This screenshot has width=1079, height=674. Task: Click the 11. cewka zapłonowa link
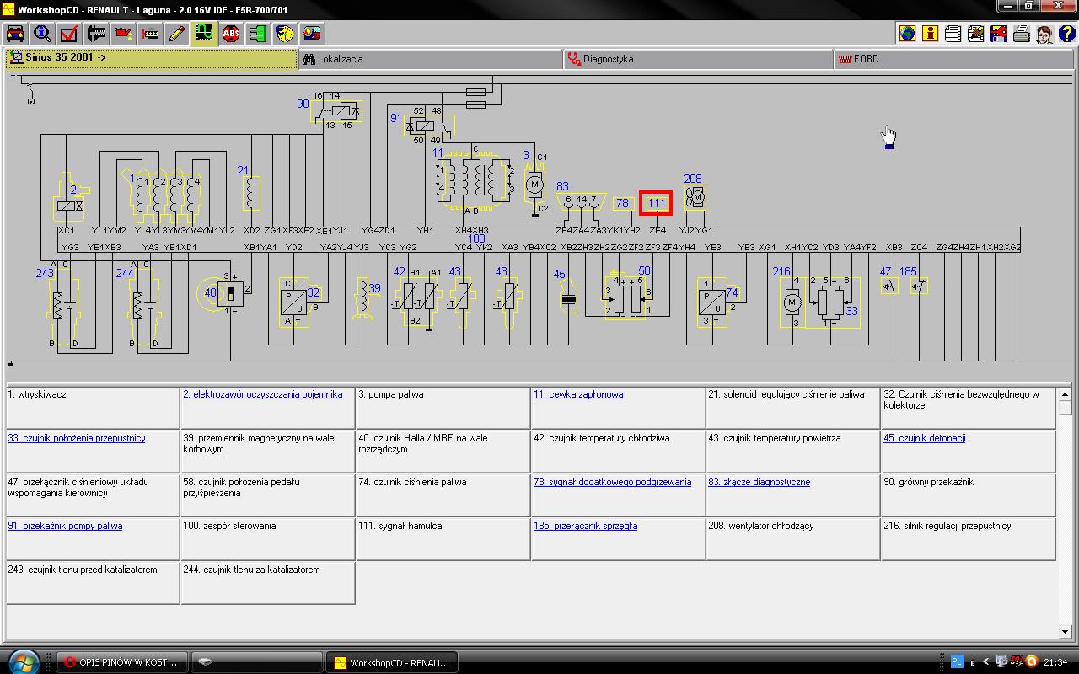pos(577,394)
